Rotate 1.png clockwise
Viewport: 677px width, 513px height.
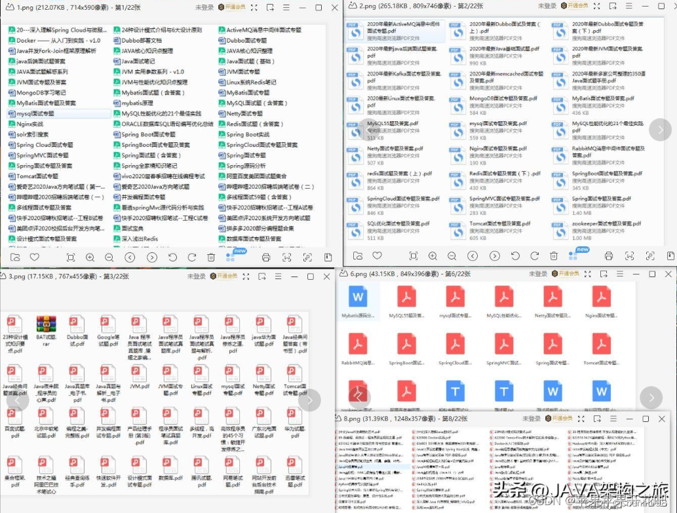(192, 257)
